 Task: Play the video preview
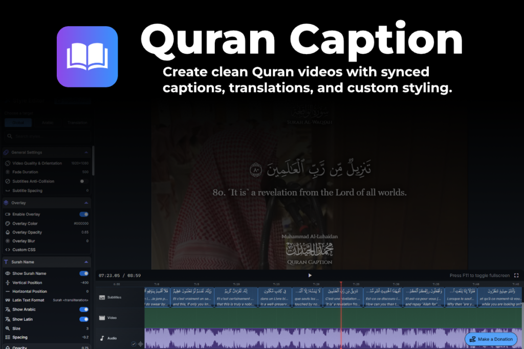310,275
